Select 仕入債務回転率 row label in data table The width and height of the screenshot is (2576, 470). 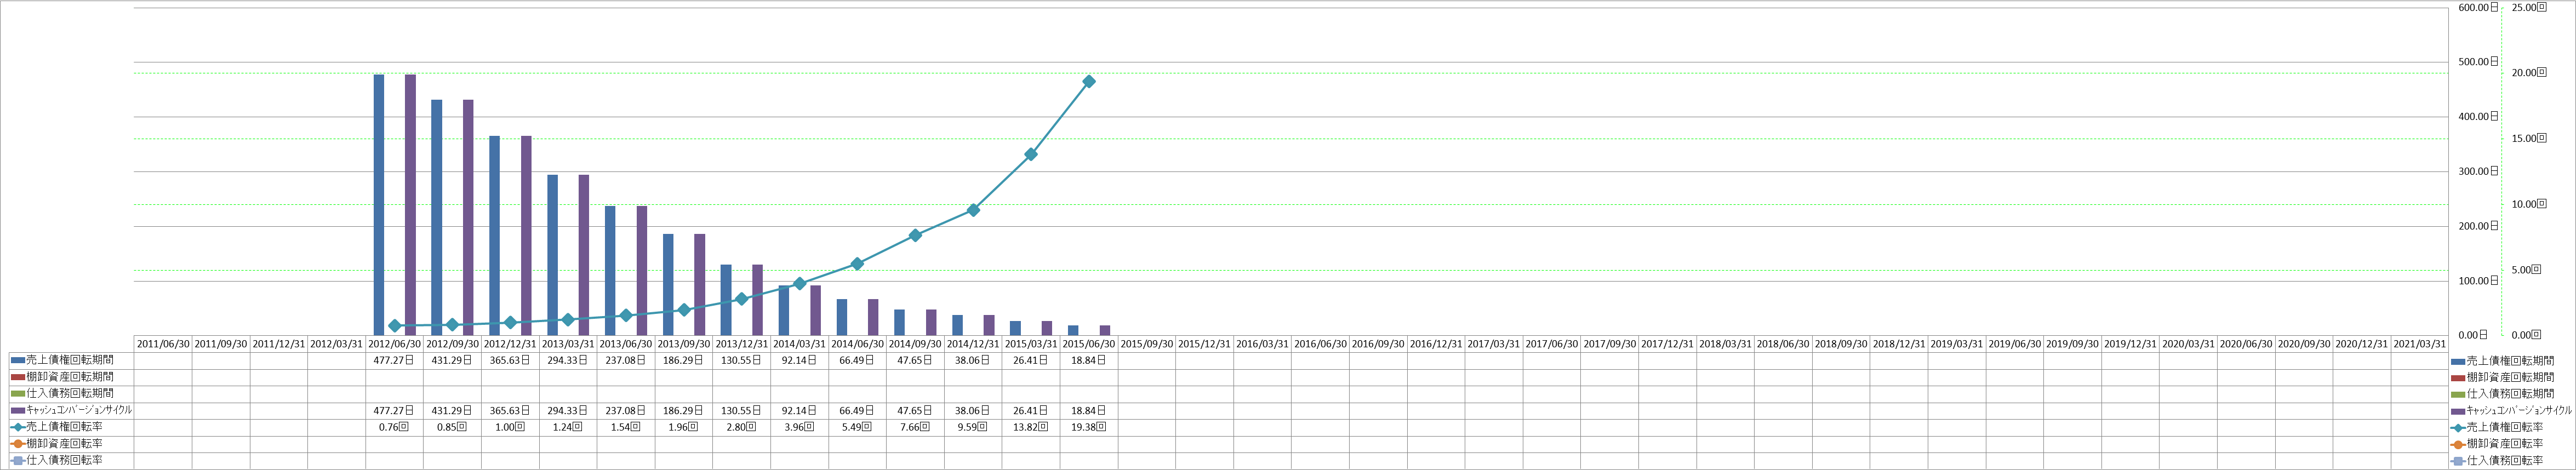[x=64, y=460]
